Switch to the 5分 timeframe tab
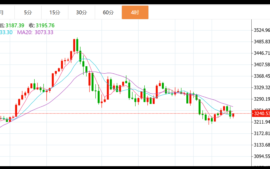Screen dimensions: 270x169 click(28, 12)
